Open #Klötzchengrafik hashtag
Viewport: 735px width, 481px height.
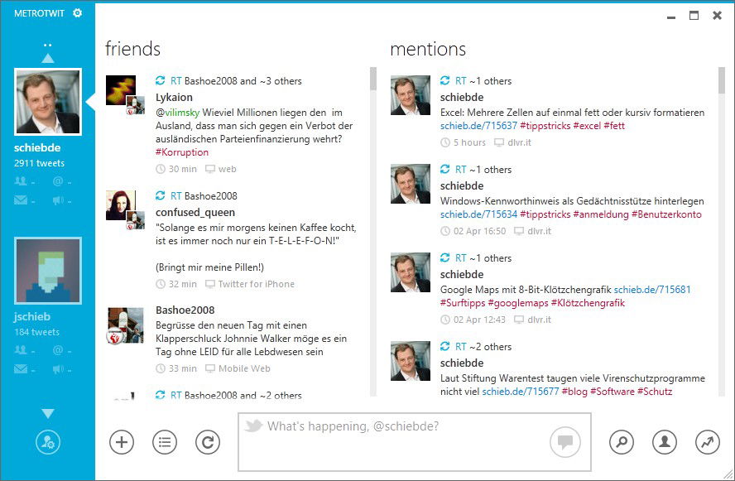coord(588,303)
